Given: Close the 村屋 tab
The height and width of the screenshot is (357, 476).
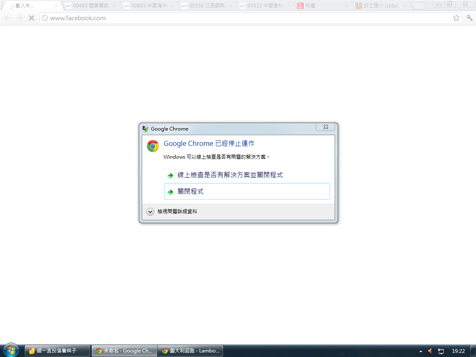Looking at the screenshot, I should 346,6.
